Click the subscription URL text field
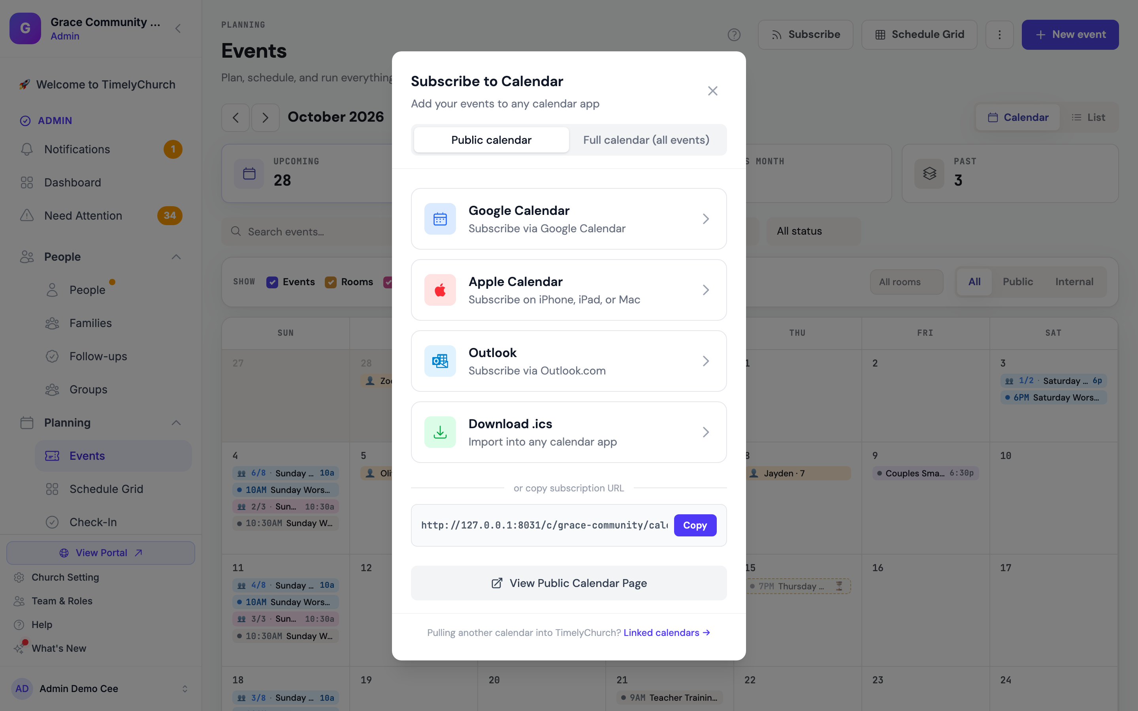Screen dimensions: 1138x711 coord(544,525)
